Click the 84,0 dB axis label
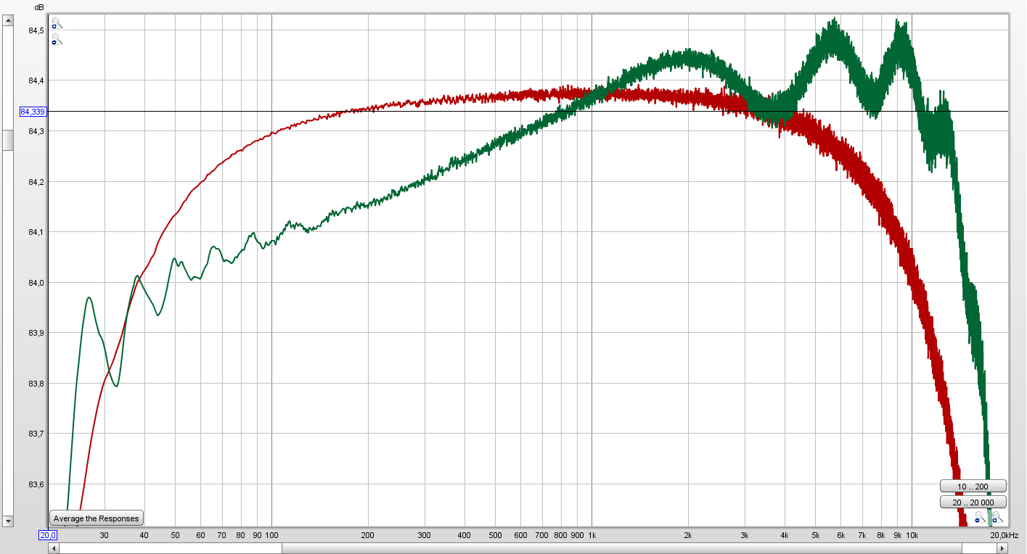The image size is (1027, 554). coord(36,283)
